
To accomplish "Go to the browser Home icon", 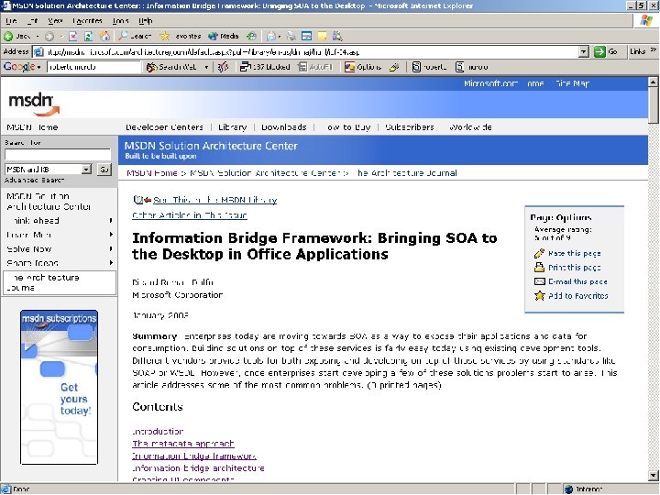I will [x=104, y=36].
